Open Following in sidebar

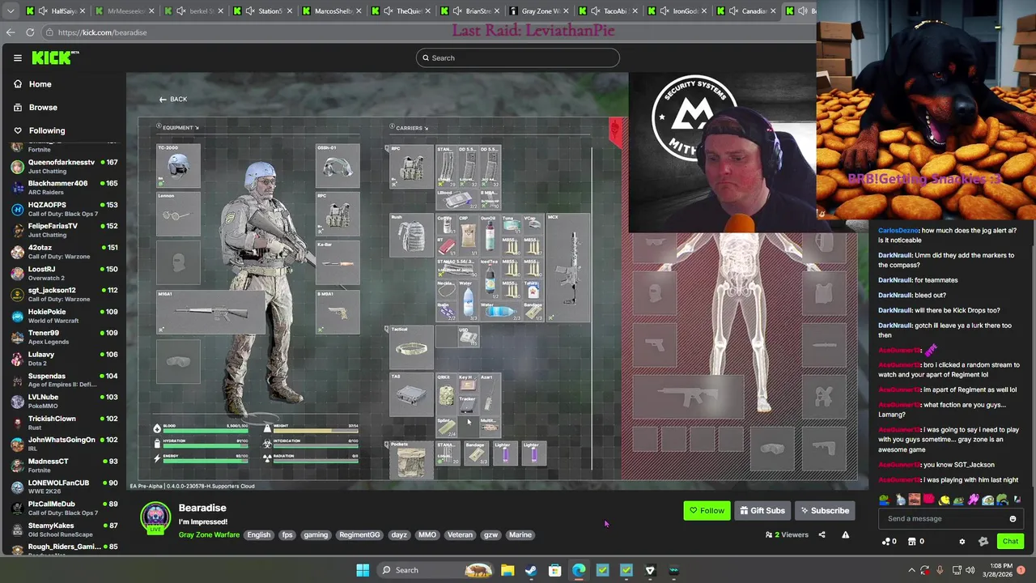tap(47, 130)
